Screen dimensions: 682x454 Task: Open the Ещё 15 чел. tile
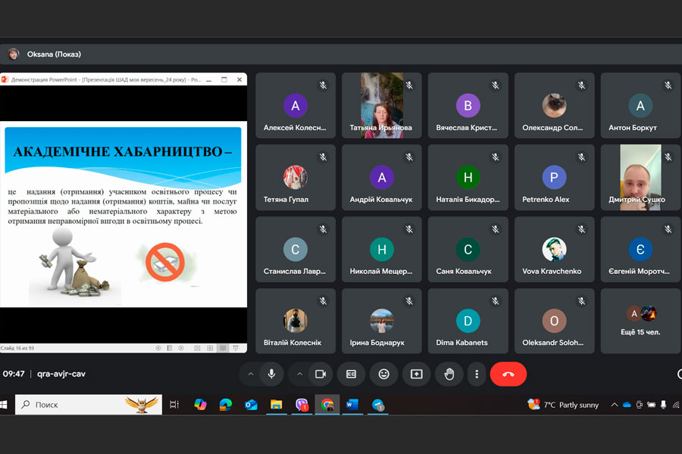coord(640,321)
